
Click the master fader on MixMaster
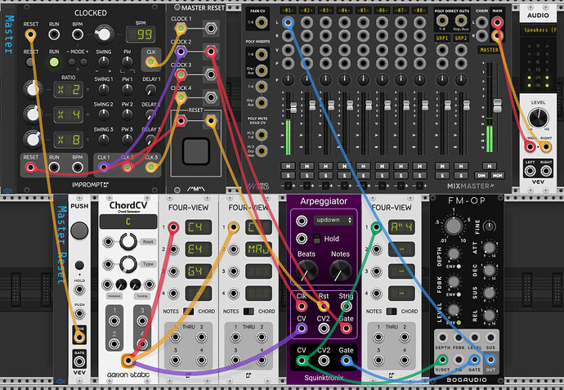(x=497, y=105)
